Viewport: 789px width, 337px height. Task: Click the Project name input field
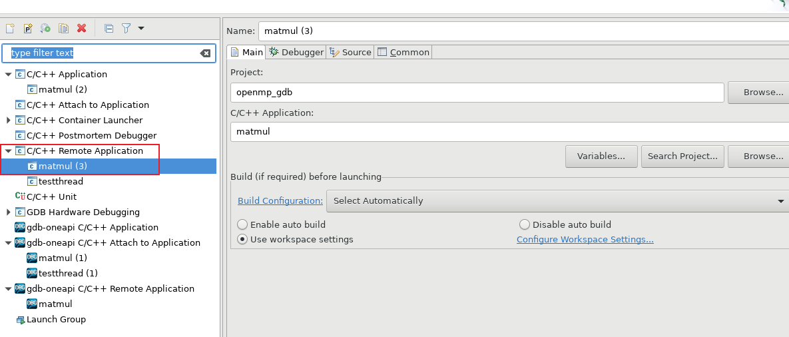click(x=477, y=93)
